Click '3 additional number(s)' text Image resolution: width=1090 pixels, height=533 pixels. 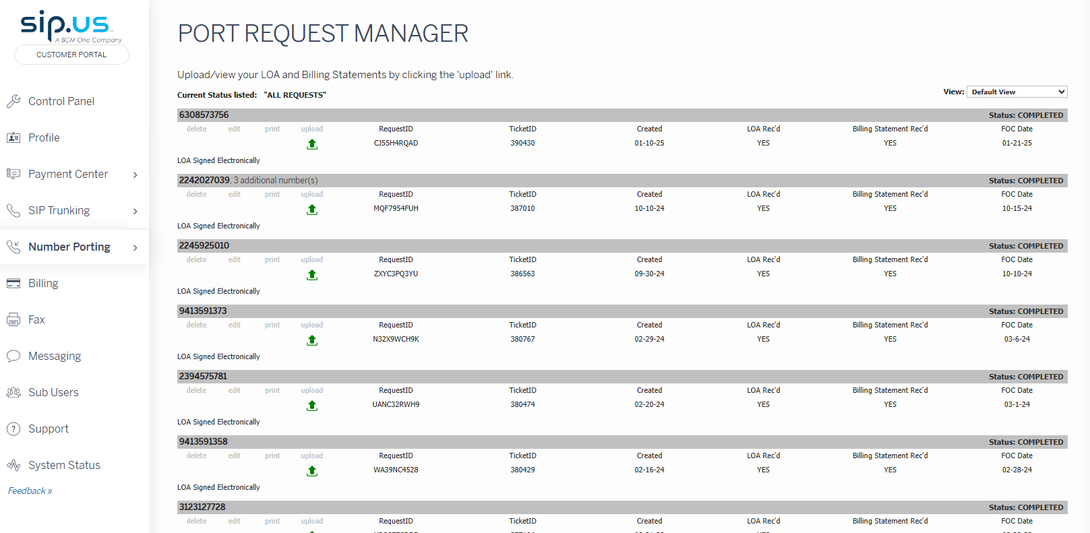tap(276, 181)
